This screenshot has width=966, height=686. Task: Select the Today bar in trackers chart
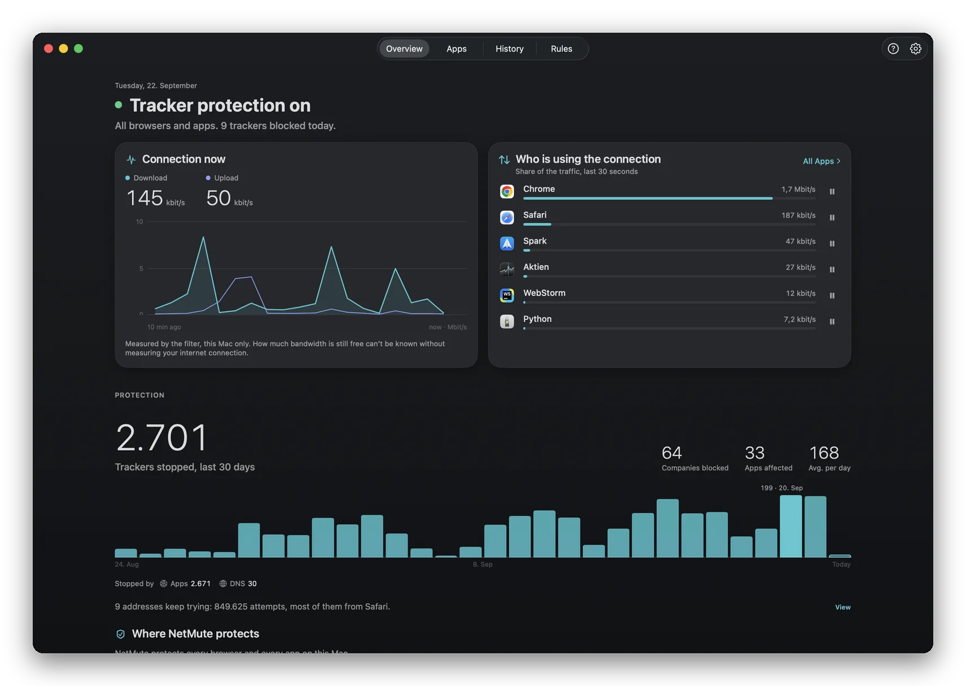[840, 556]
